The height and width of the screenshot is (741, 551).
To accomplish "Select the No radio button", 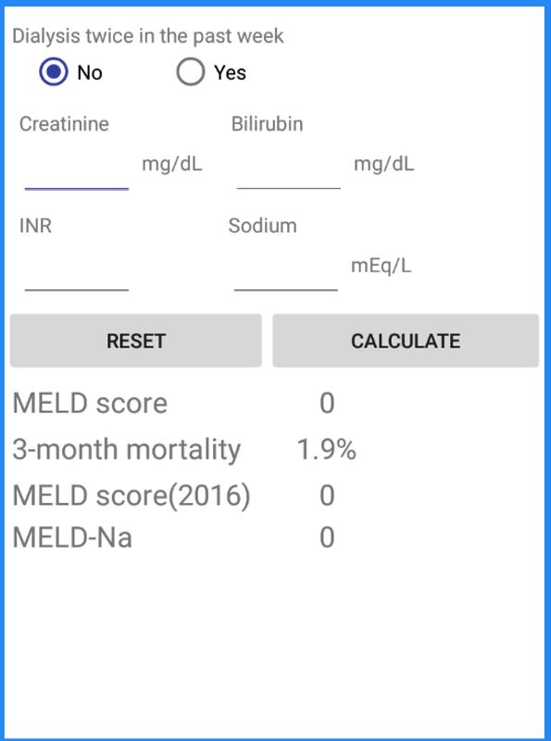I will coord(56,72).
